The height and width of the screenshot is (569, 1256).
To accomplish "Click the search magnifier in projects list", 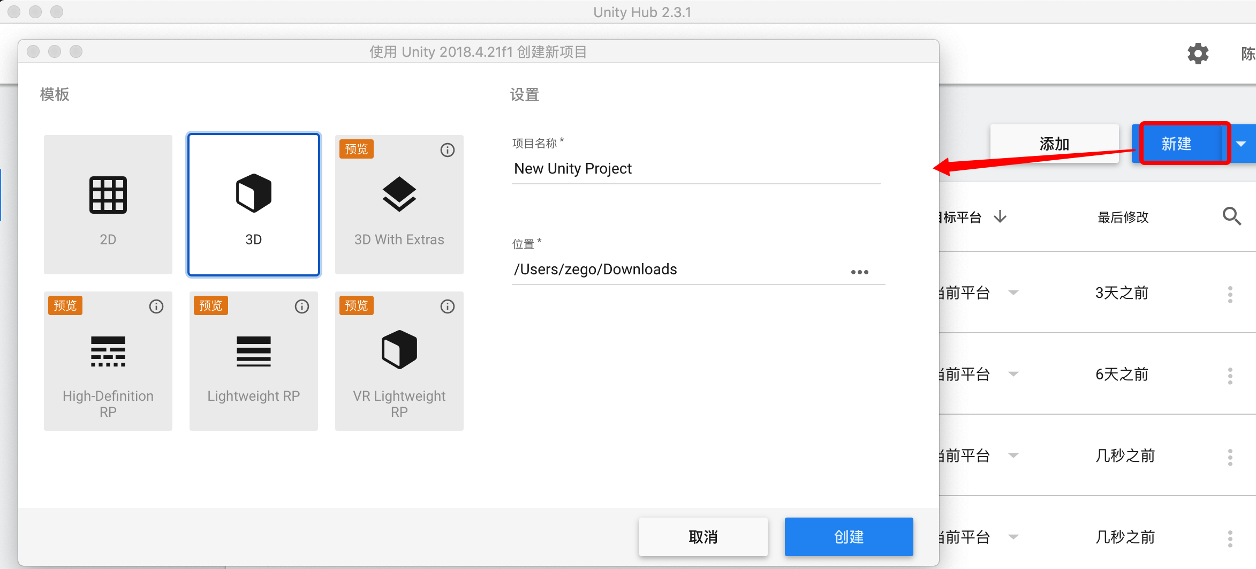I will click(1231, 216).
